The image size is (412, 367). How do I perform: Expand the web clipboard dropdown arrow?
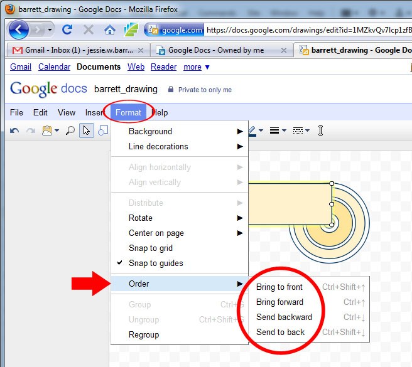click(x=57, y=130)
